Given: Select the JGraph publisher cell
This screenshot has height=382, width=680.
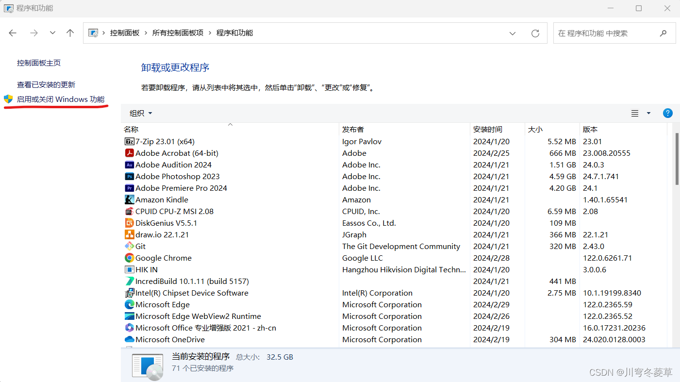Looking at the screenshot, I should coord(354,235).
